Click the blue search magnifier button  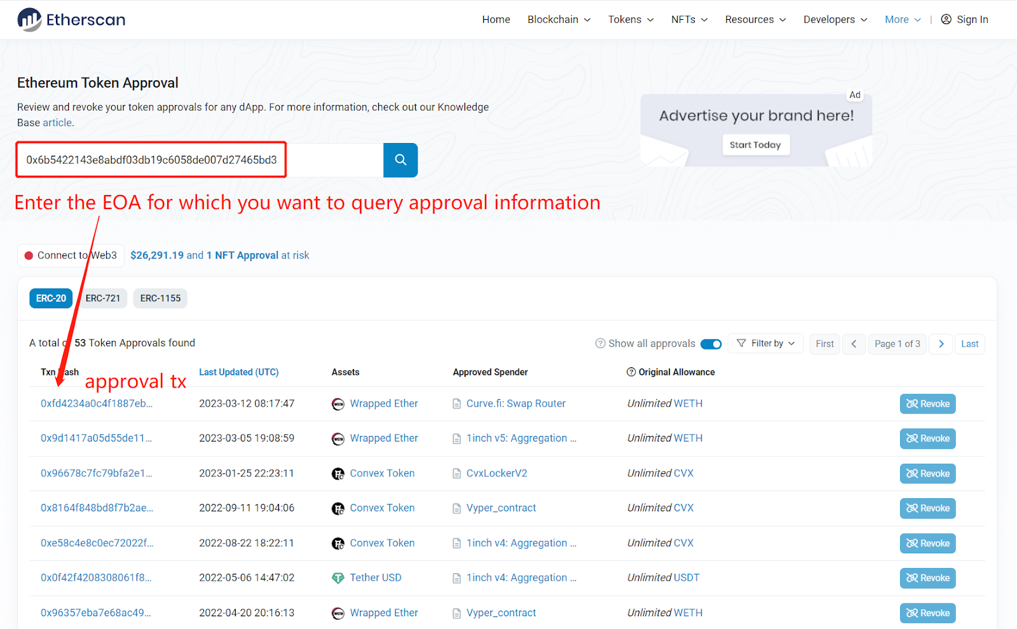[x=400, y=160]
